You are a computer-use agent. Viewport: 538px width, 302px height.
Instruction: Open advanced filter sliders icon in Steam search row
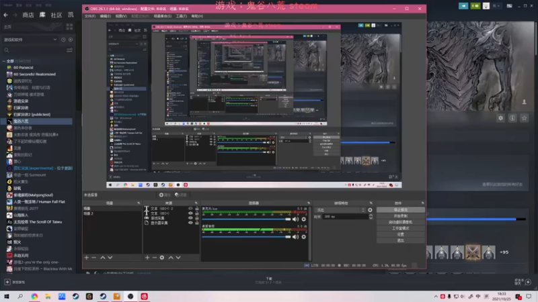[x=69, y=50]
